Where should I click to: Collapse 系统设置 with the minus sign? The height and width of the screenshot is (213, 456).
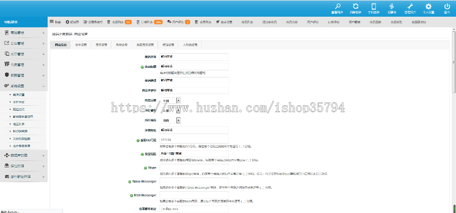[44, 86]
